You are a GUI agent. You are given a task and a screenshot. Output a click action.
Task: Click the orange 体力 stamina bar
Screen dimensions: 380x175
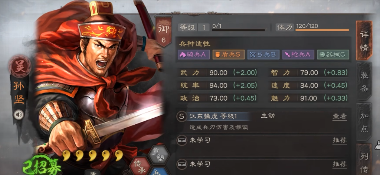coord(322,30)
